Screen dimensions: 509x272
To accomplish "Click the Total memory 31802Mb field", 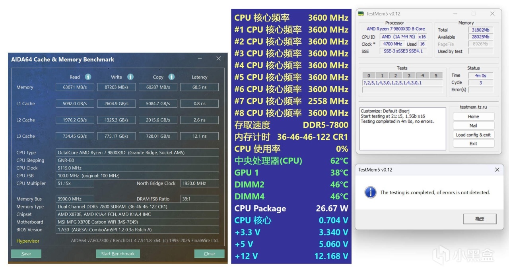I will (x=480, y=30).
